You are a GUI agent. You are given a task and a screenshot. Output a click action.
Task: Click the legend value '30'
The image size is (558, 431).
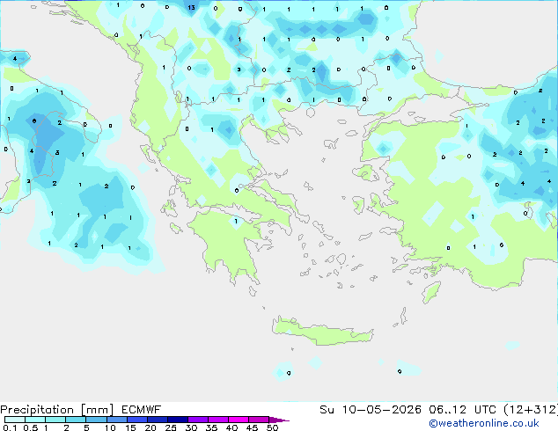[191, 427]
